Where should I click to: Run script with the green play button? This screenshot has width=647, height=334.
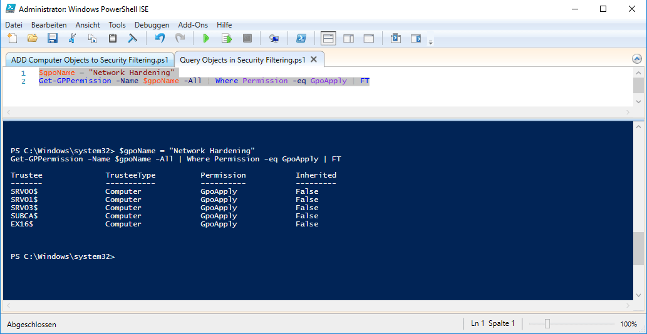click(205, 39)
